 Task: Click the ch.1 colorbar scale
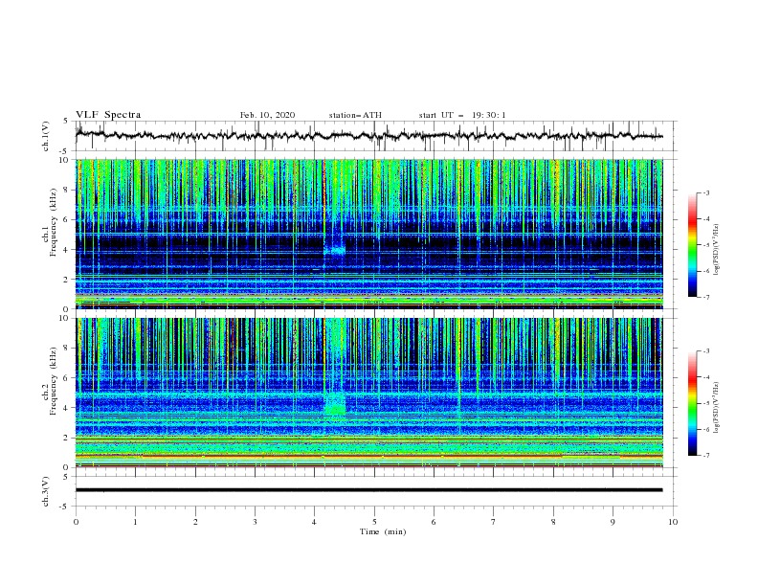tap(693, 245)
